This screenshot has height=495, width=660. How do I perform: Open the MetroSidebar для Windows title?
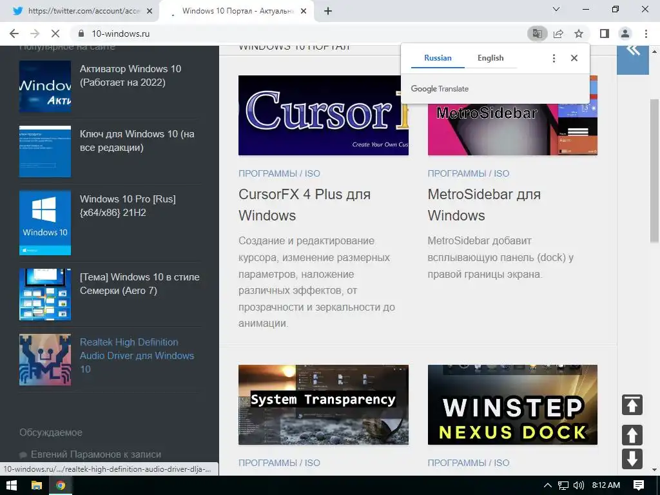484,205
